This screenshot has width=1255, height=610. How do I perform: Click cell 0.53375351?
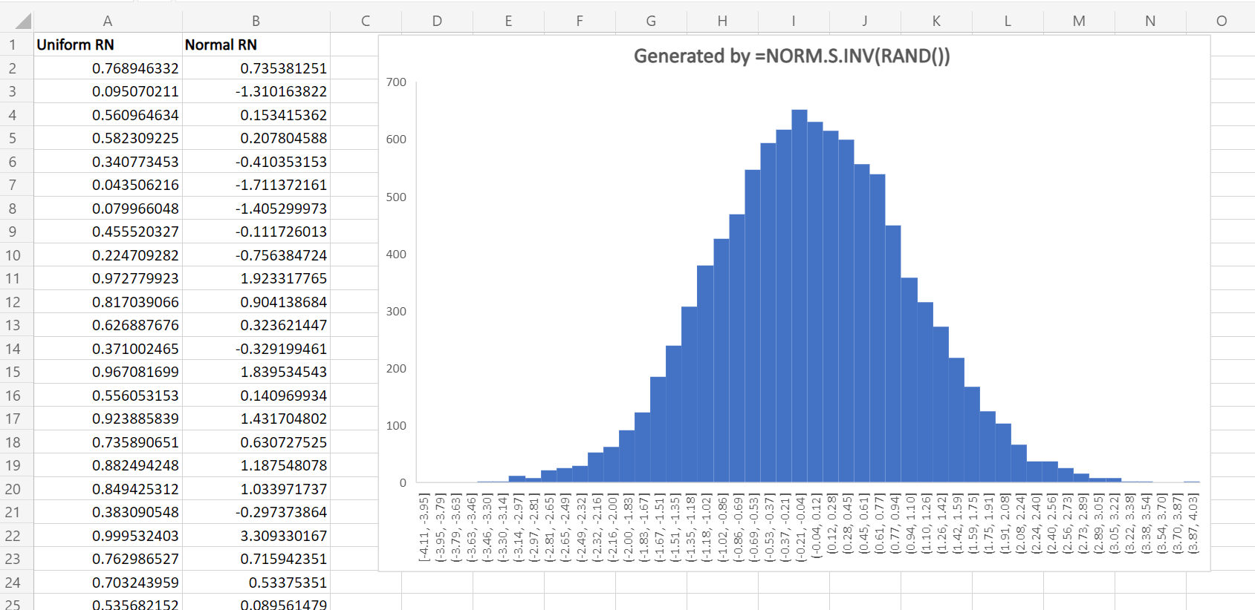tap(256, 583)
